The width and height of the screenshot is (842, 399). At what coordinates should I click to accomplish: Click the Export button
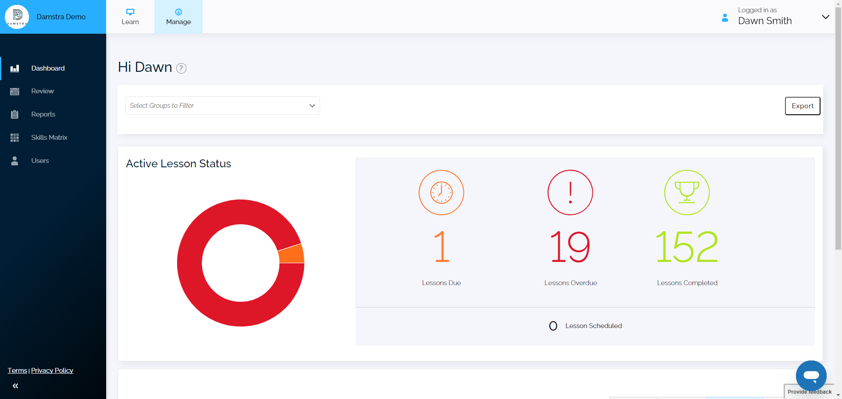tap(802, 106)
